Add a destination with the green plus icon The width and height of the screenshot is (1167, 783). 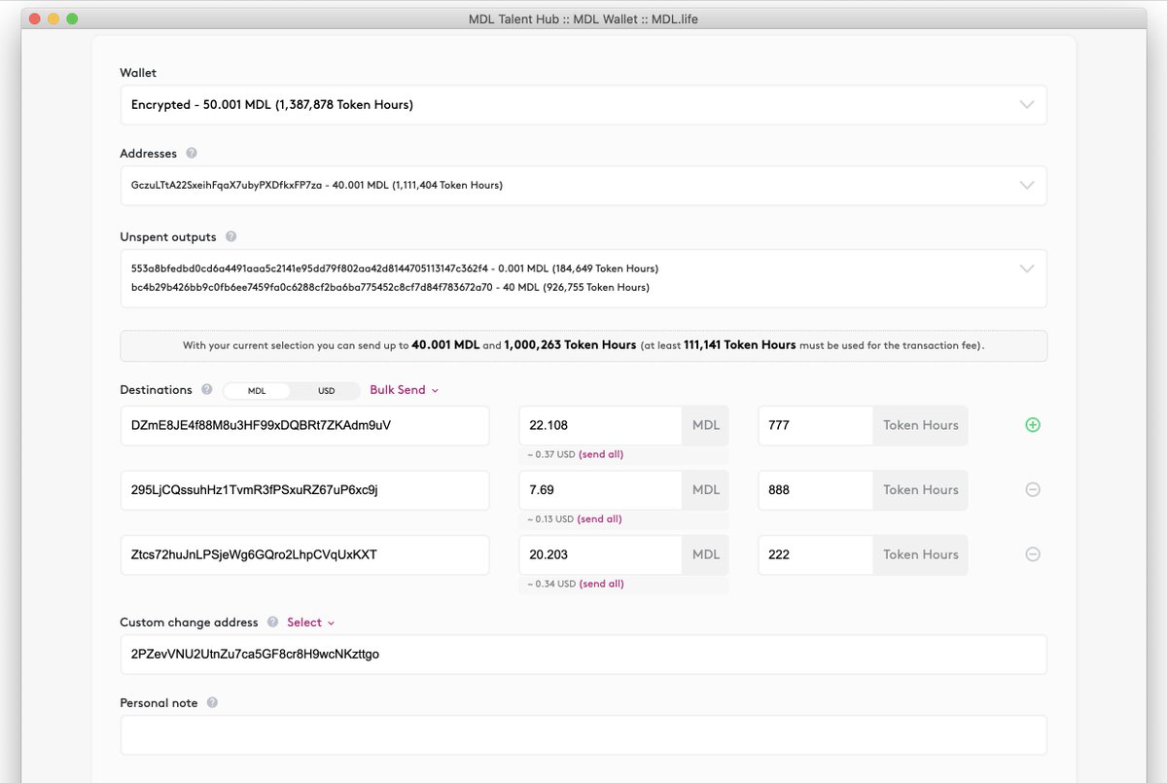(x=1033, y=425)
